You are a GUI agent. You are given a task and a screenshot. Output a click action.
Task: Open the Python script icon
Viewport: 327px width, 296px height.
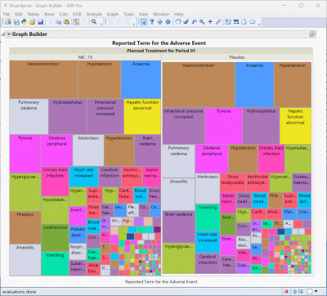(x=25, y=22)
